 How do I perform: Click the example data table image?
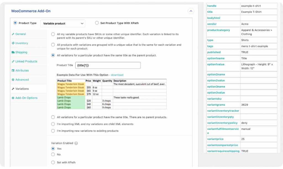(112, 94)
